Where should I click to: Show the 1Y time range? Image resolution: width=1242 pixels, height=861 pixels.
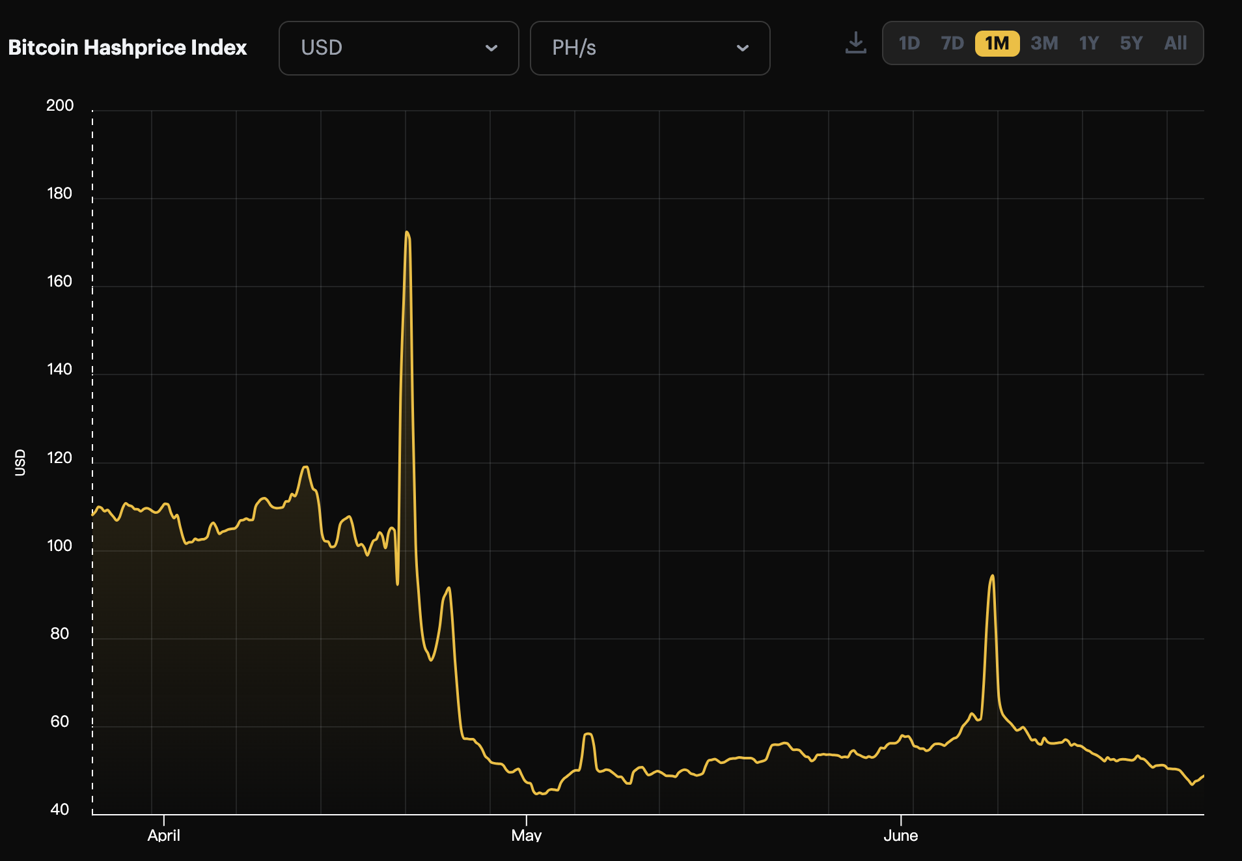coord(1088,44)
